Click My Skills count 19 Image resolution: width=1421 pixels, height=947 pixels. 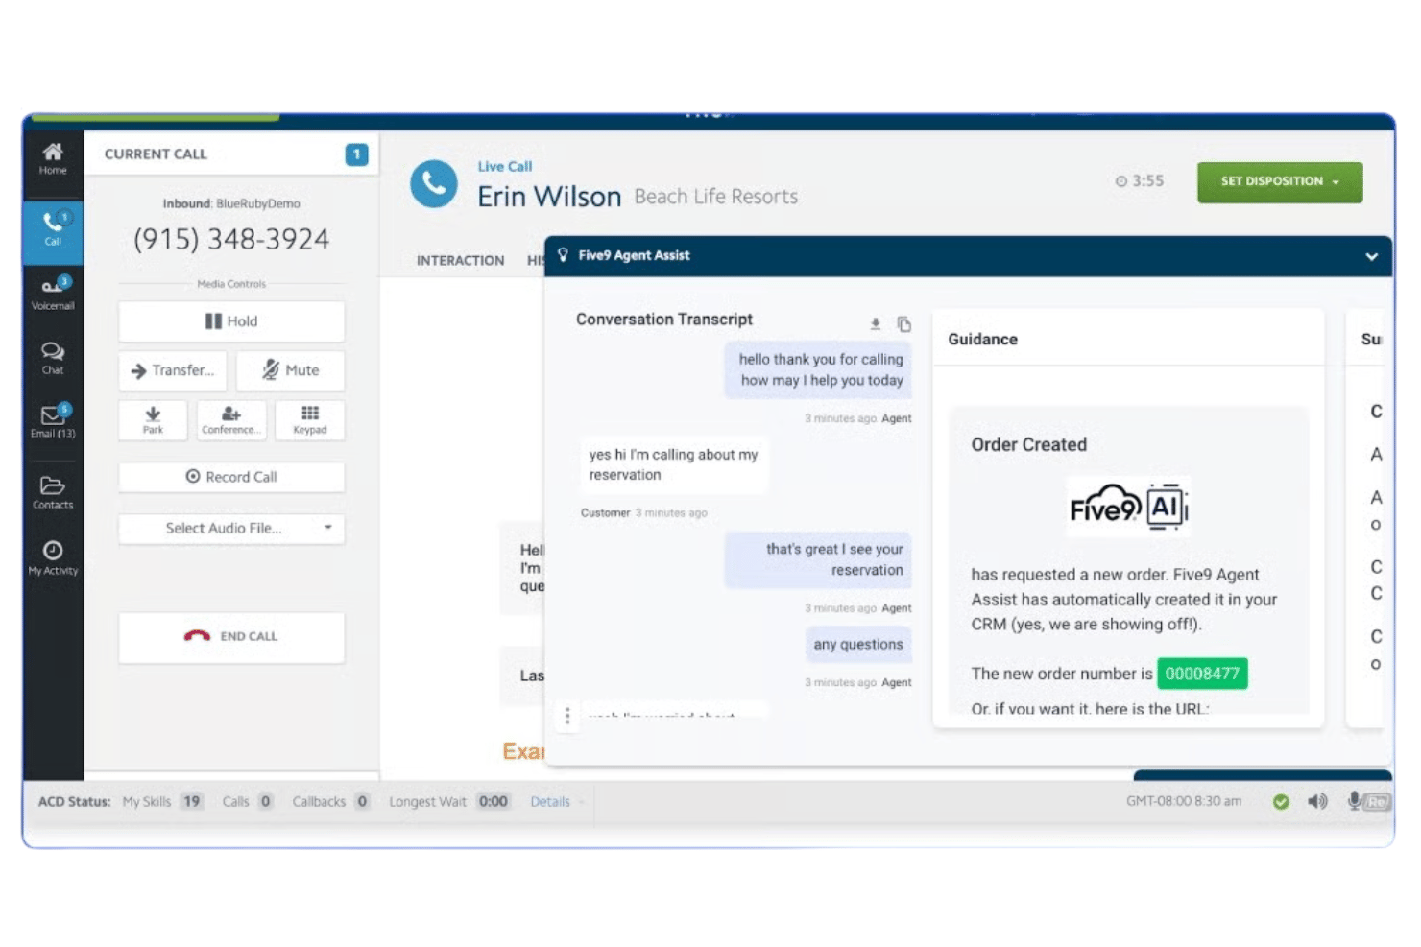coord(191,801)
